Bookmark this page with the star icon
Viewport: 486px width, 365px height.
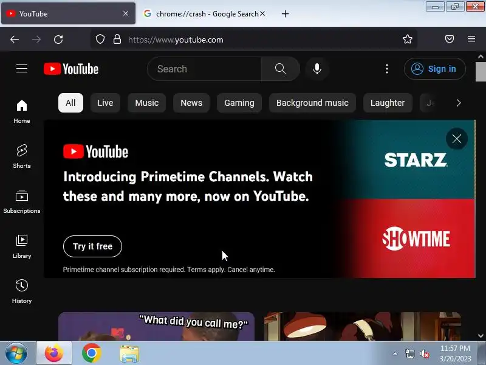[x=407, y=39]
